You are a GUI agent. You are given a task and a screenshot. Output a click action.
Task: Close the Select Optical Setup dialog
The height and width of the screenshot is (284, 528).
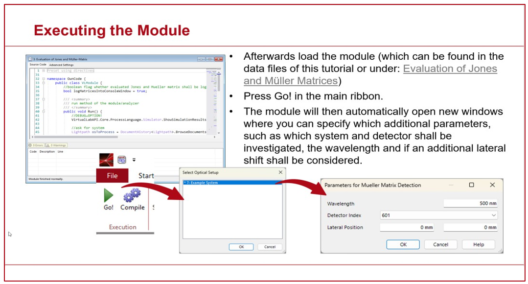click(x=280, y=172)
